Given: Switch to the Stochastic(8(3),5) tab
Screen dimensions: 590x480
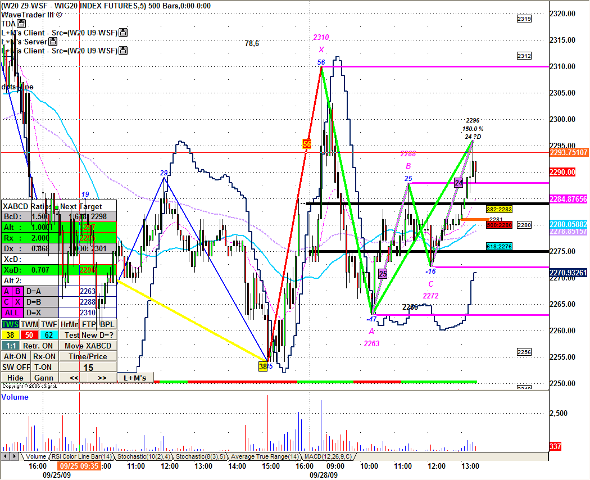Looking at the screenshot, I should tap(201, 456).
